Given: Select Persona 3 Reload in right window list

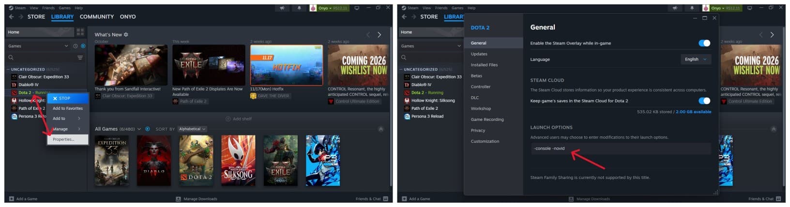Looking at the screenshot, I should coord(427,116).
